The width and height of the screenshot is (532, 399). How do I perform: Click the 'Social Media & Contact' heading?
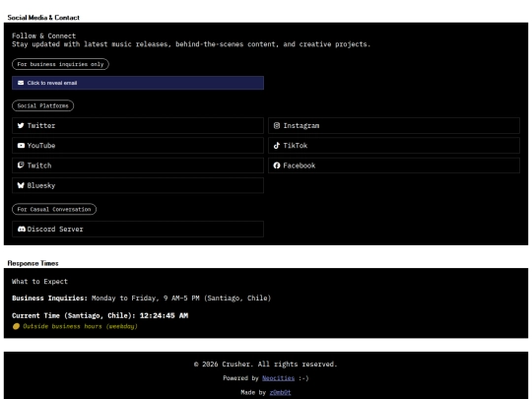pos(43,18)
